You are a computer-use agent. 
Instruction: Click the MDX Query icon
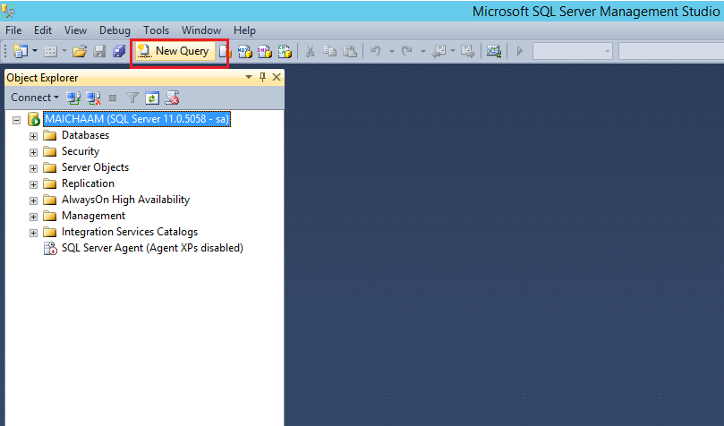pyautogui.click(x=244, y=51)
